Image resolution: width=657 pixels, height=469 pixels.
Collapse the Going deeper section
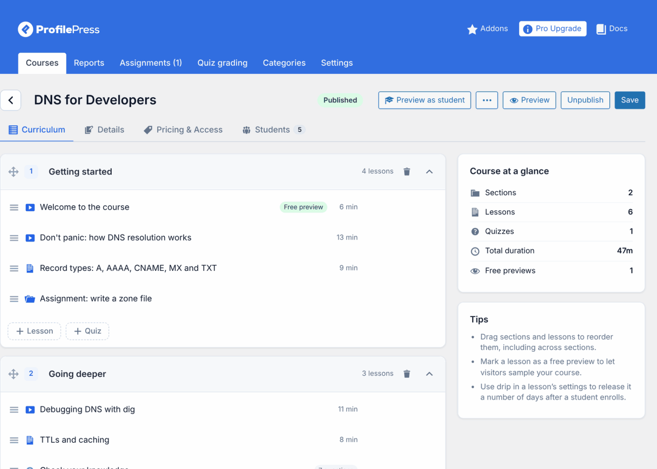429,374
